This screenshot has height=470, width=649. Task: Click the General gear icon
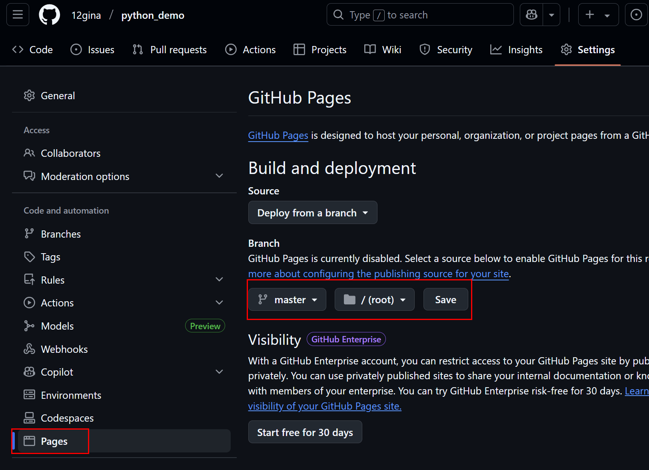click(x=29, y=96)
